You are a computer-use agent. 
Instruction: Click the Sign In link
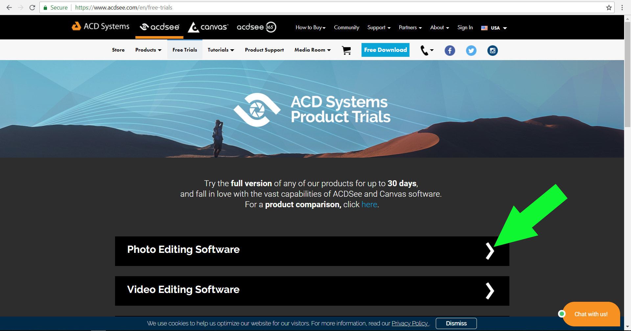[465, 28]
